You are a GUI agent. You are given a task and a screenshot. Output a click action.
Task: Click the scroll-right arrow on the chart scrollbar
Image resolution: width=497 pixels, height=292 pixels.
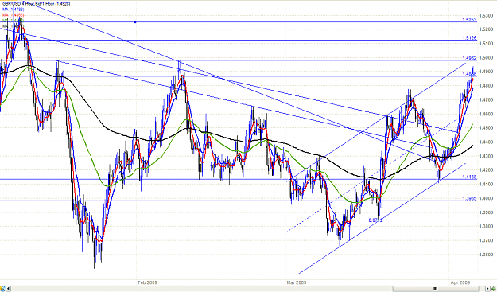click(487, 288)
